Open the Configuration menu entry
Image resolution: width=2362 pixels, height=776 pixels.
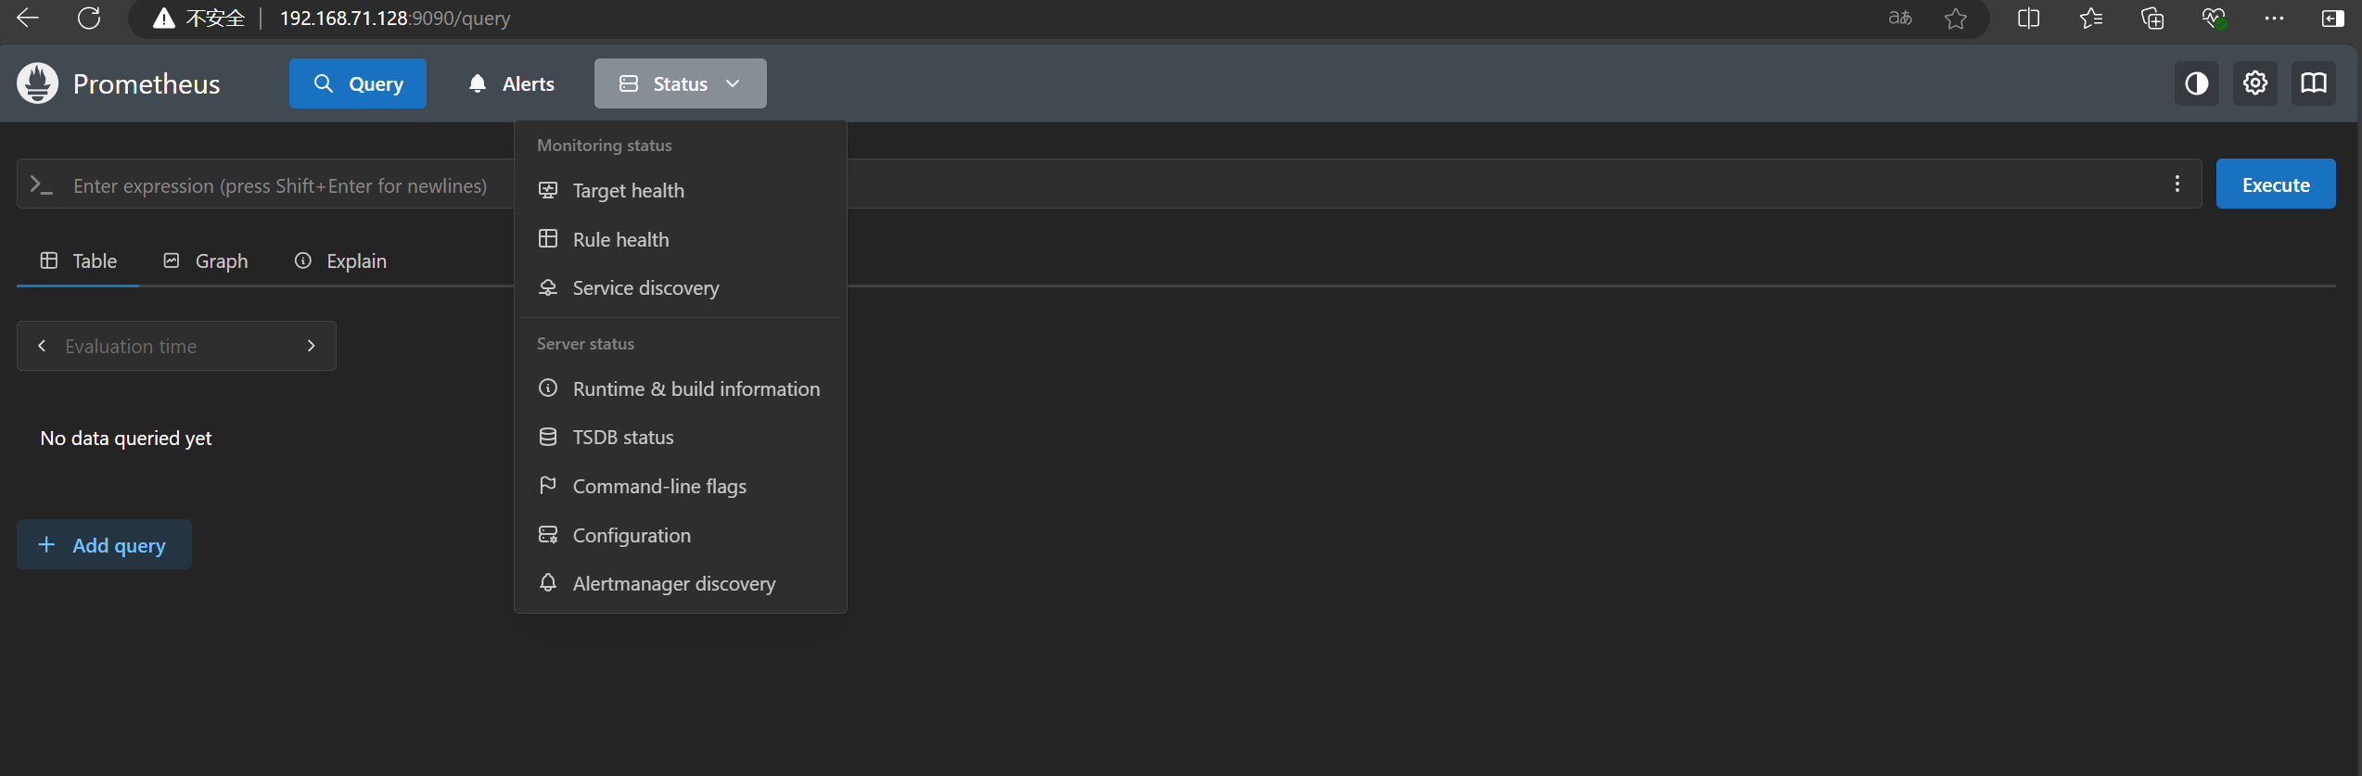[x=681, y=535]
